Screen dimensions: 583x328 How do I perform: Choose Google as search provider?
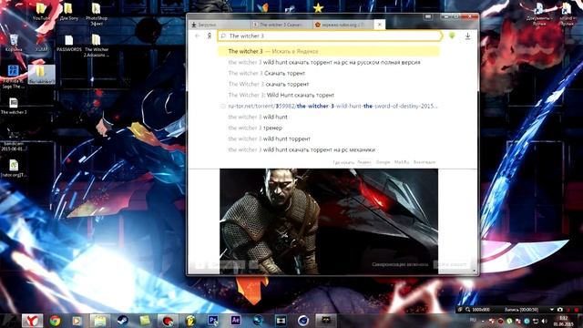click(383, 162)
